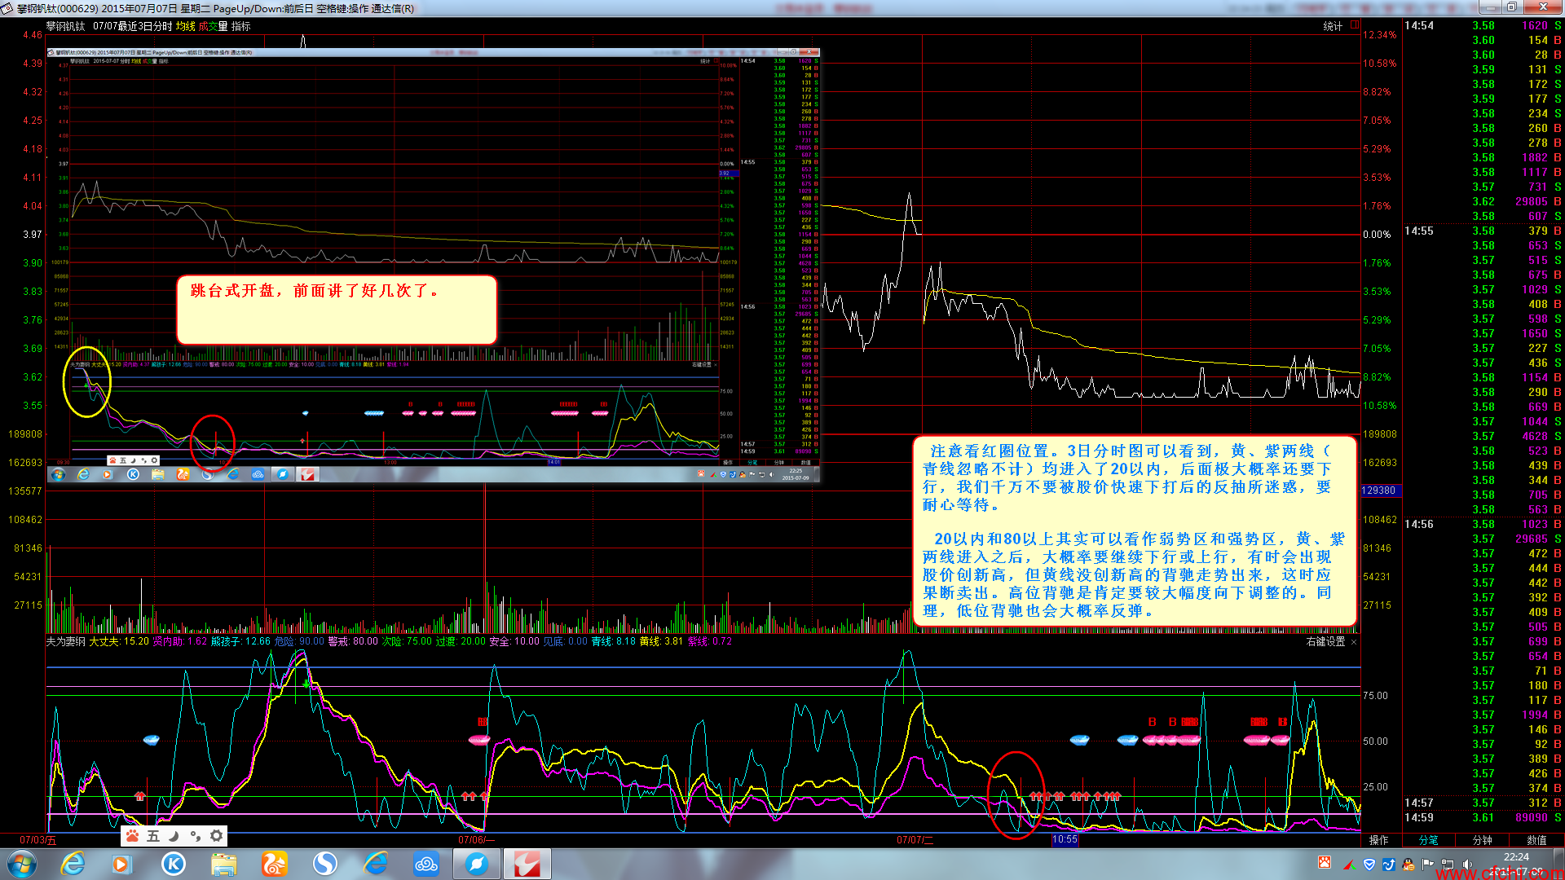Switch to the 分钟 tab

[1482, 840]
